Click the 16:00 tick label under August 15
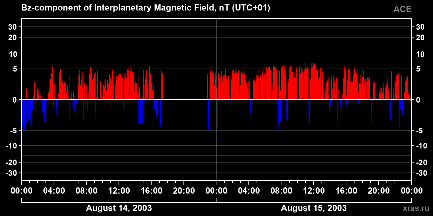The image size is (433, 216). click(346, 191)
